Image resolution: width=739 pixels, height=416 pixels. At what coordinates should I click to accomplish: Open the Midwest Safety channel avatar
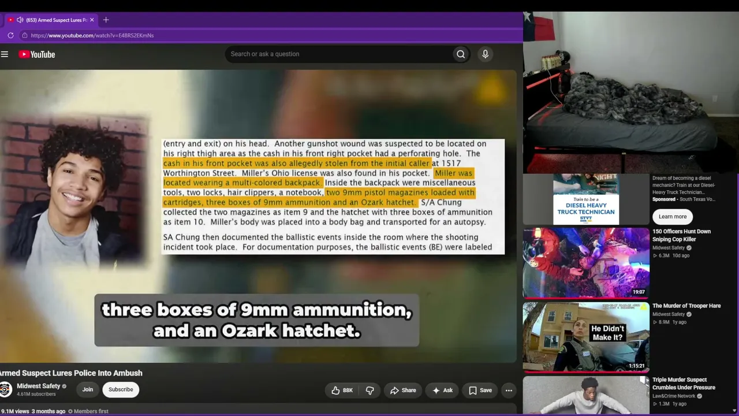point(5,389)
